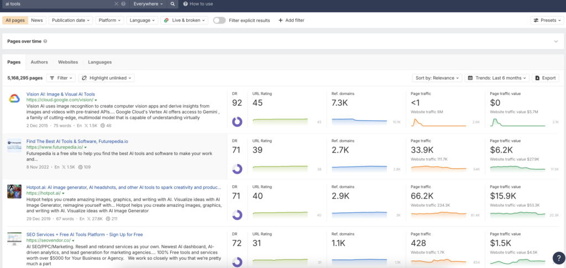This screenshot has height=268, width=566.
Task: Click DR donut chart for SEO Vendor
Action: [x=237, y=261]
